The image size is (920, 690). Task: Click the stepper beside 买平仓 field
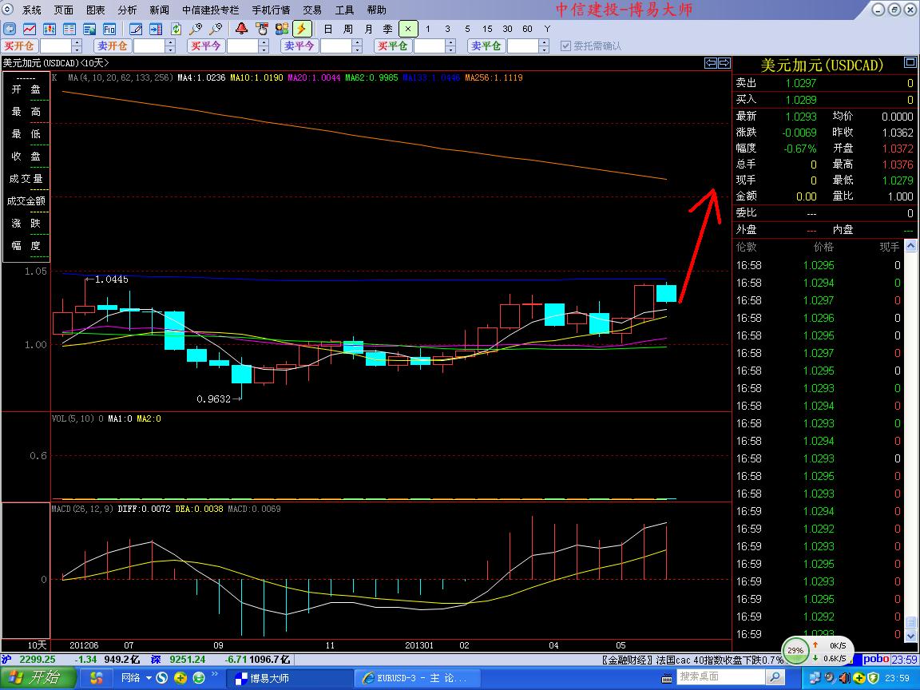coord(450,46)
